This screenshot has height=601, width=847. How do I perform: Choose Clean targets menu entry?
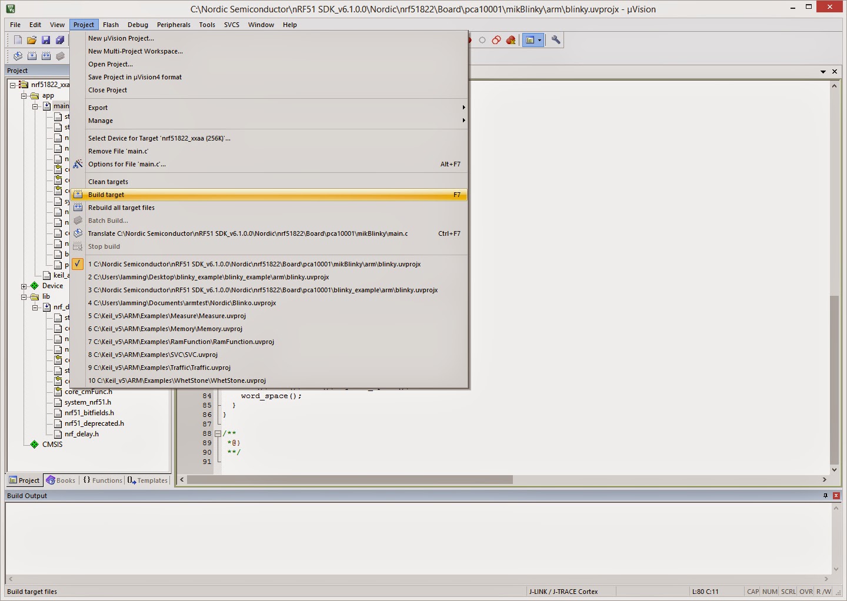[269, 182]
